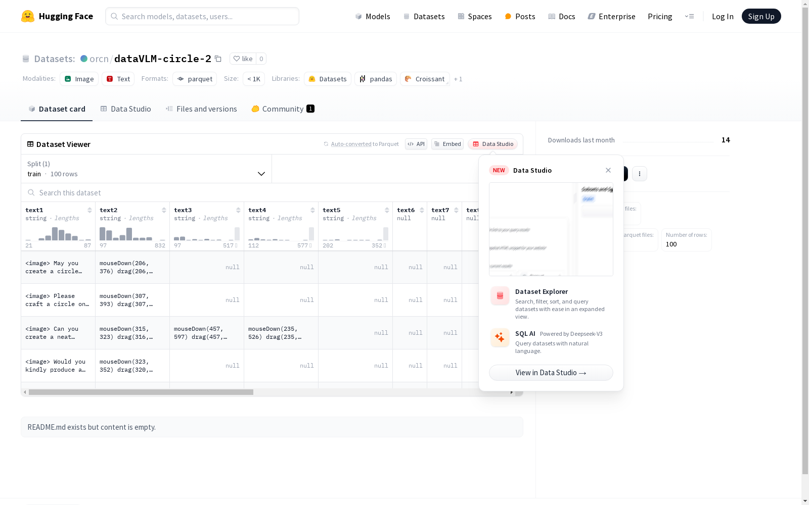The height and width of the screenshot is (505, 809).
Task: Click the dataVLM-circle-2 dataset title
Action: (163, 59)
